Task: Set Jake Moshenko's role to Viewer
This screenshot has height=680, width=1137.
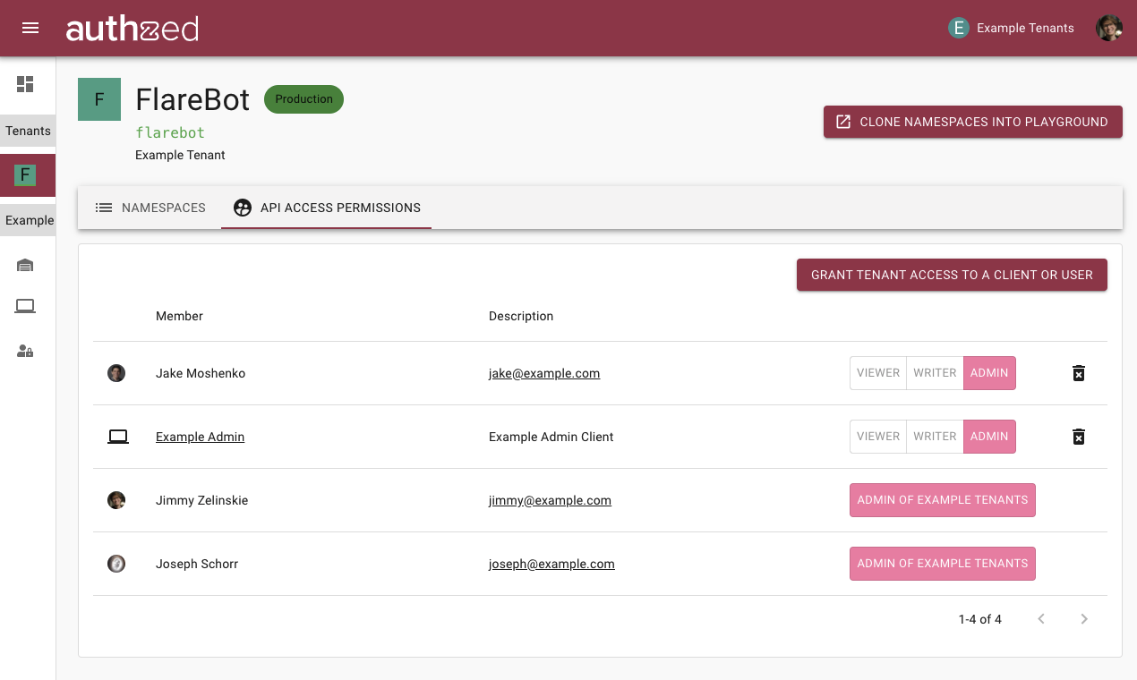Action: (878, 373)
